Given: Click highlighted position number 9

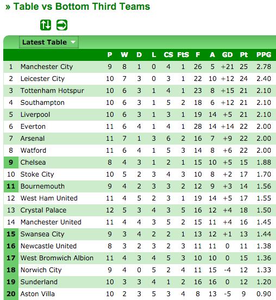Looking at the screenshot, I should tap(11, 162).
